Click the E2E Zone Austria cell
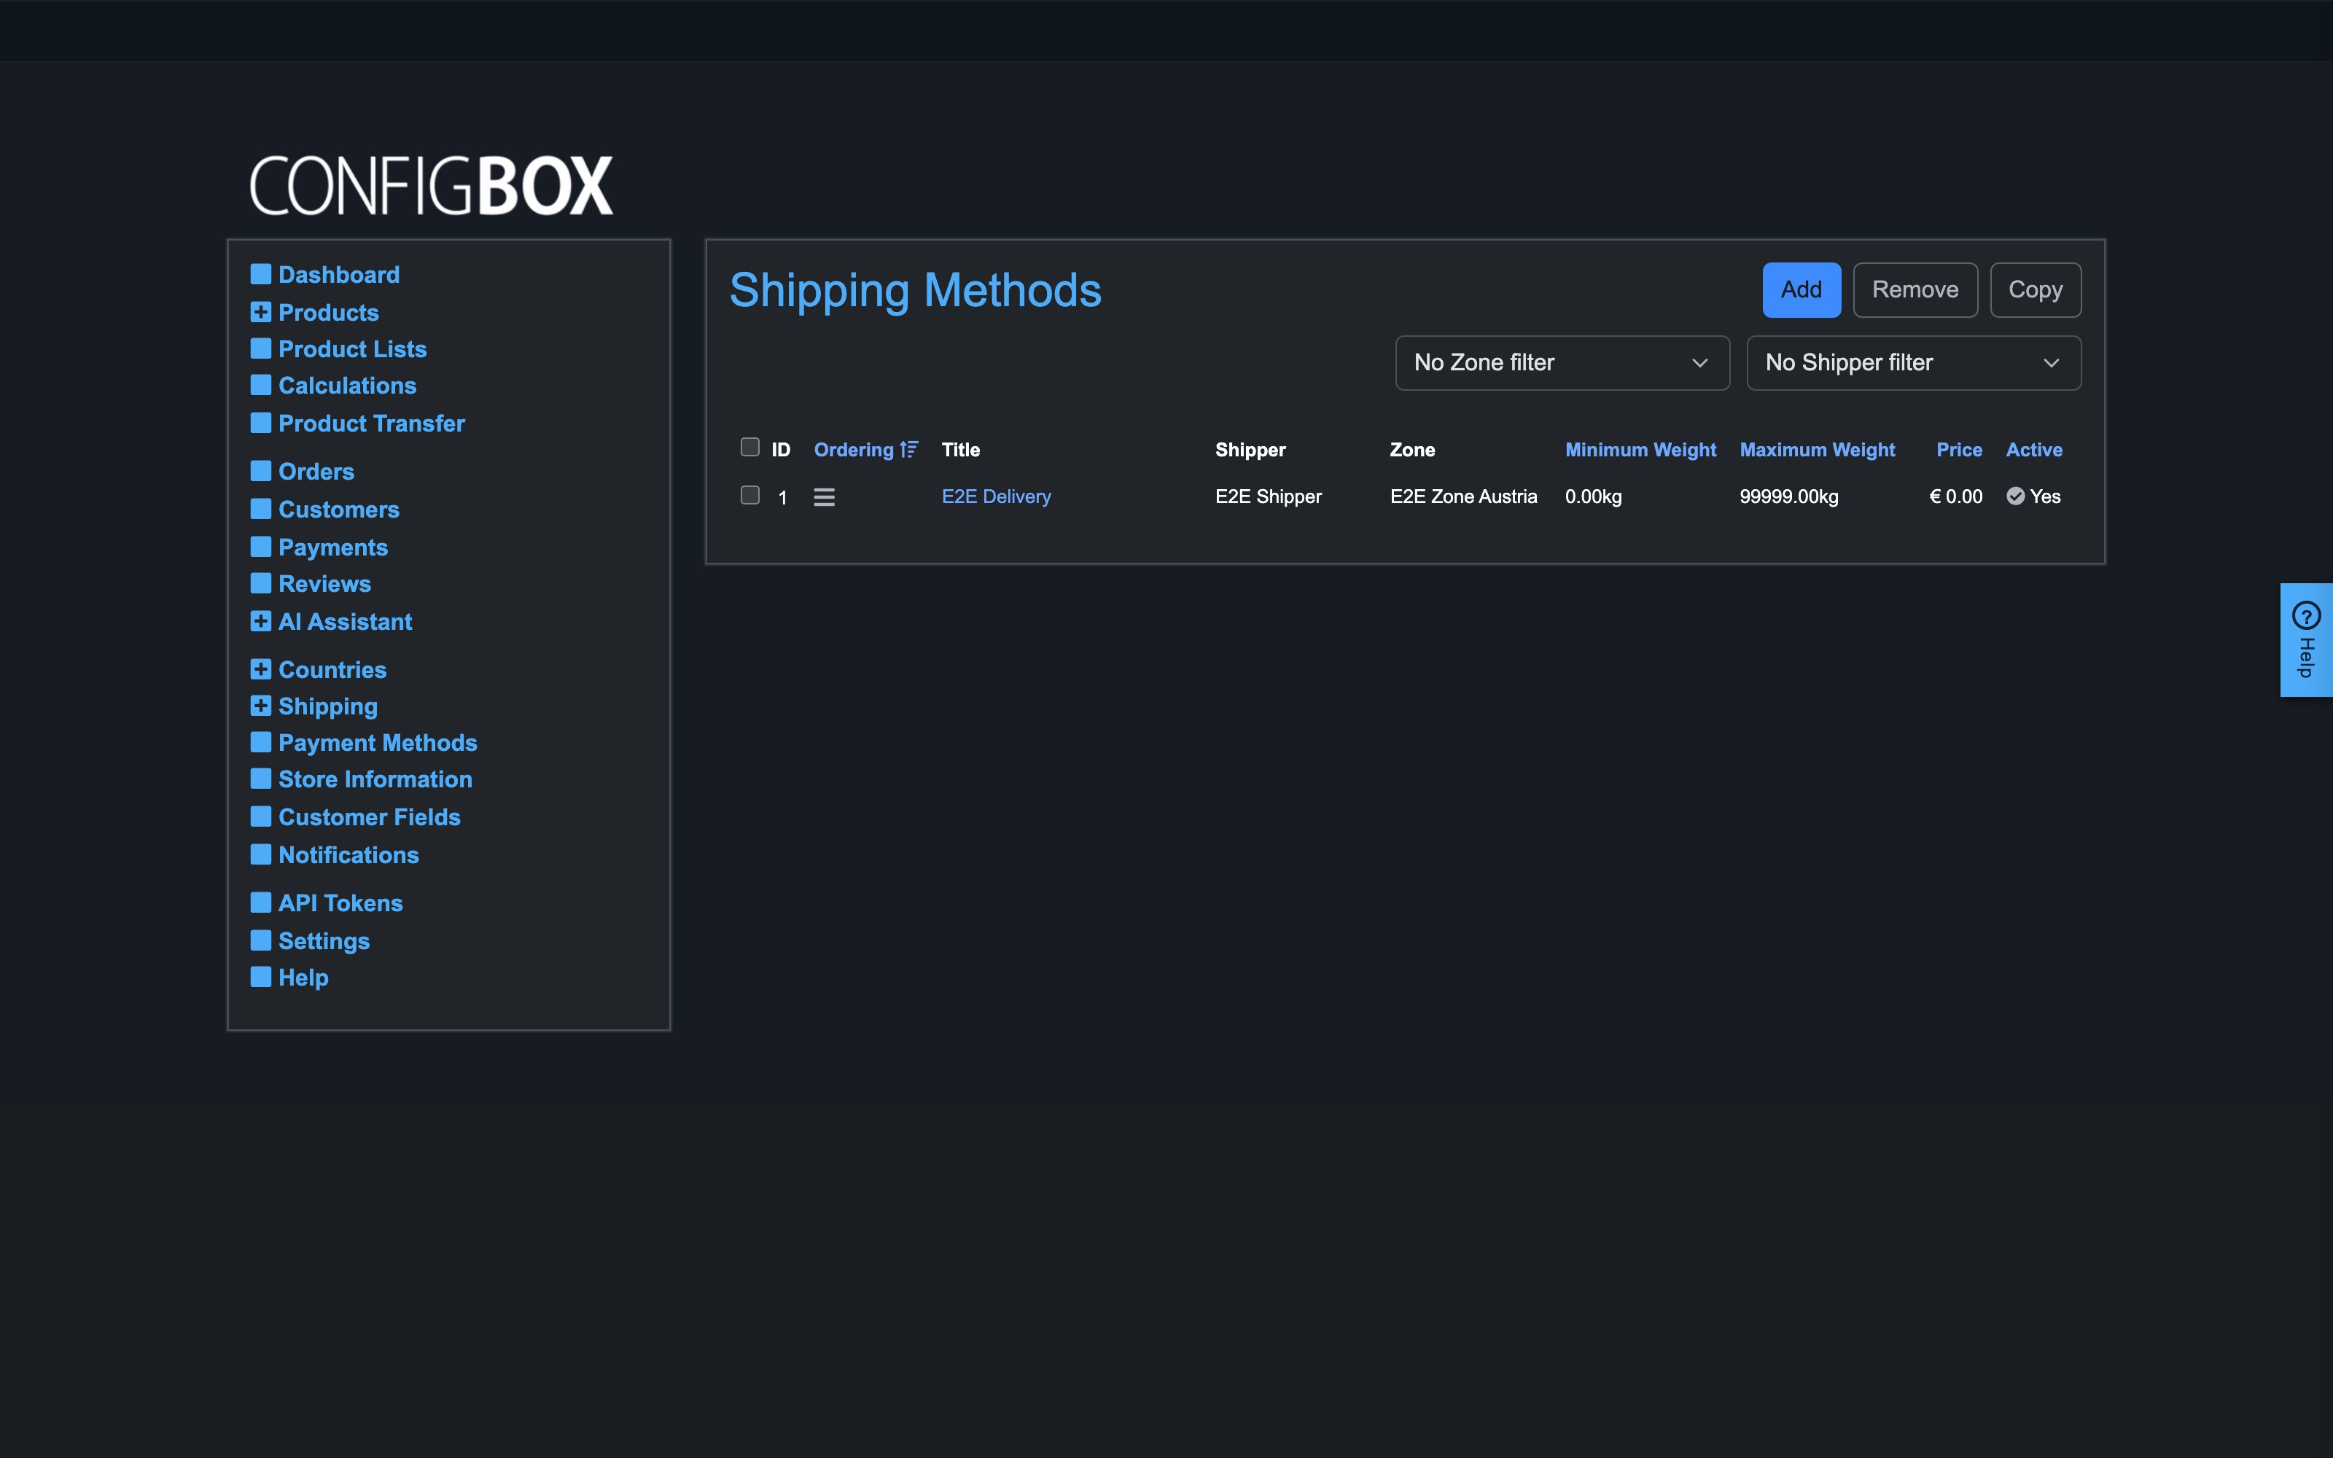Image resolution: width=2333 pixels, height=1458 pixels. pyautogui.click(x=1463, y=496)
